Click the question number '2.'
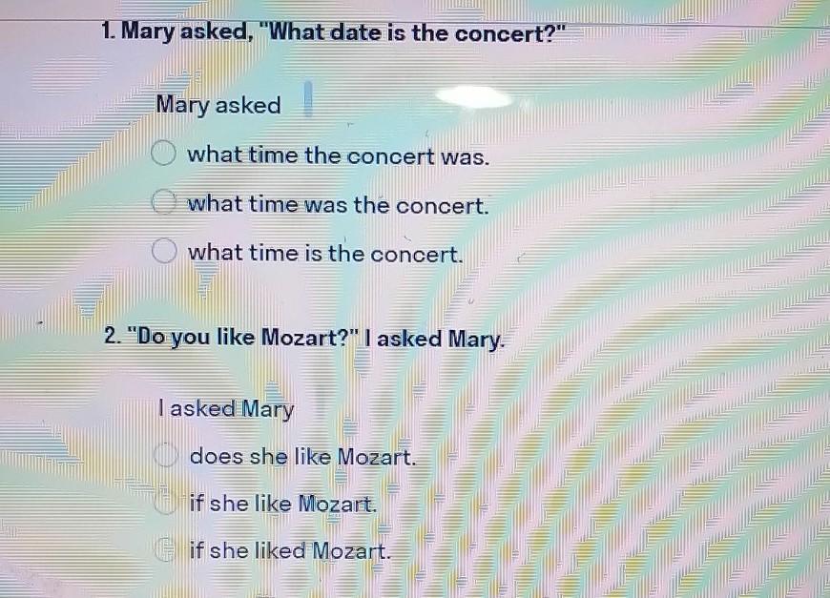The width and height of the screenshot is (830, 598). pyautogui.click(x=112, y=338)
